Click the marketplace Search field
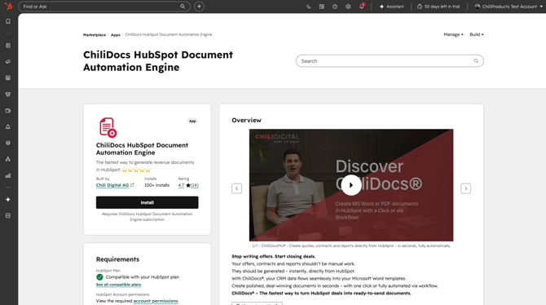546x305 pixels. click(390, 61)
